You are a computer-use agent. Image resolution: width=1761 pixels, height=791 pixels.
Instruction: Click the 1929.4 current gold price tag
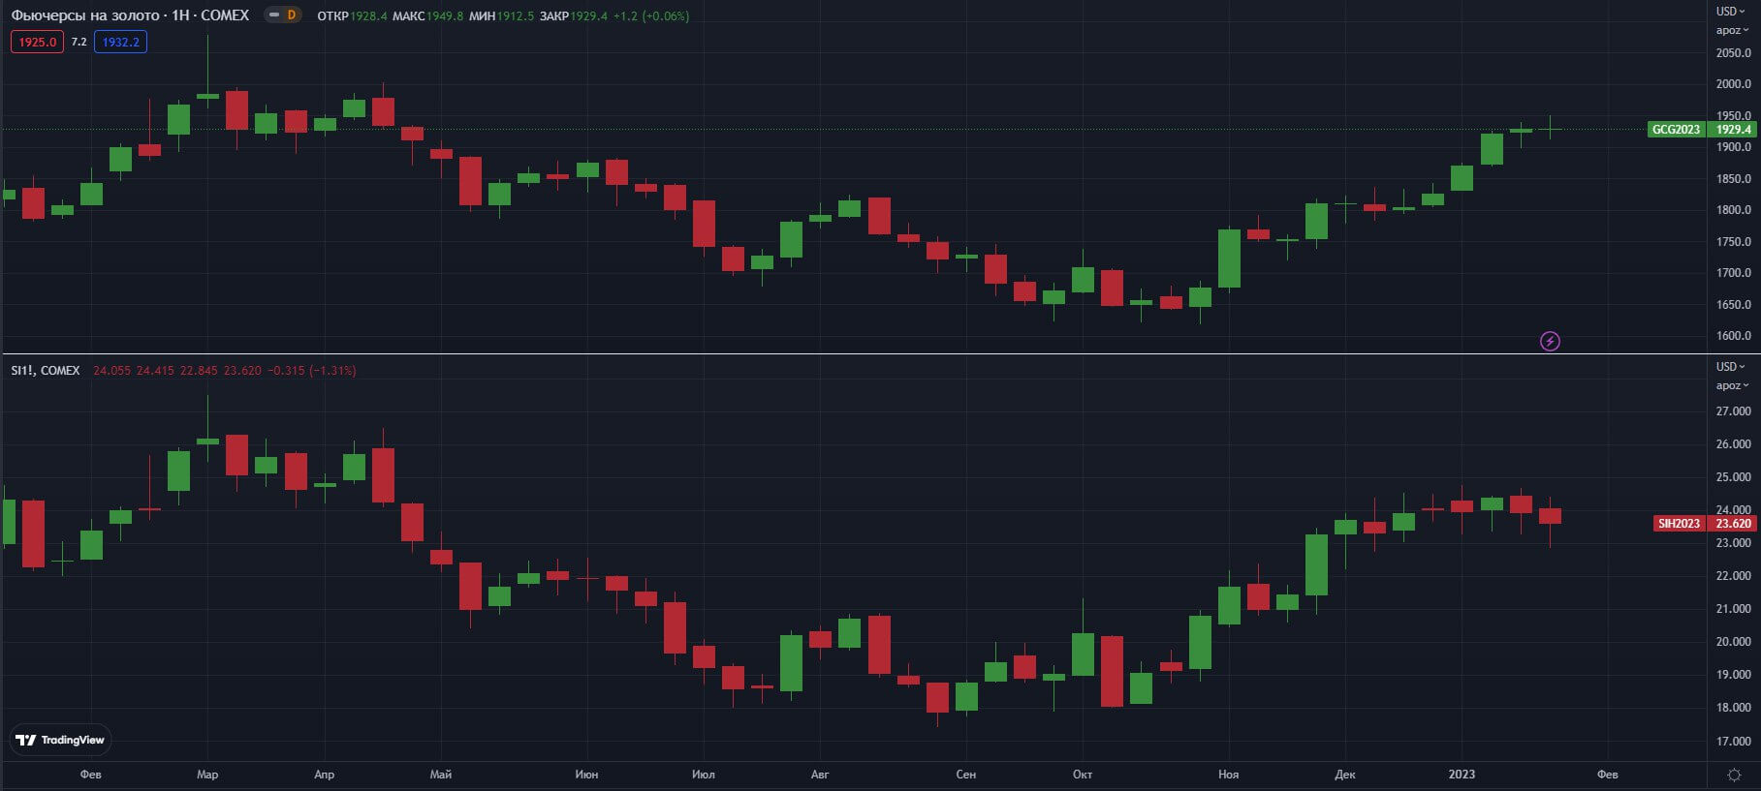(1733, 130)
